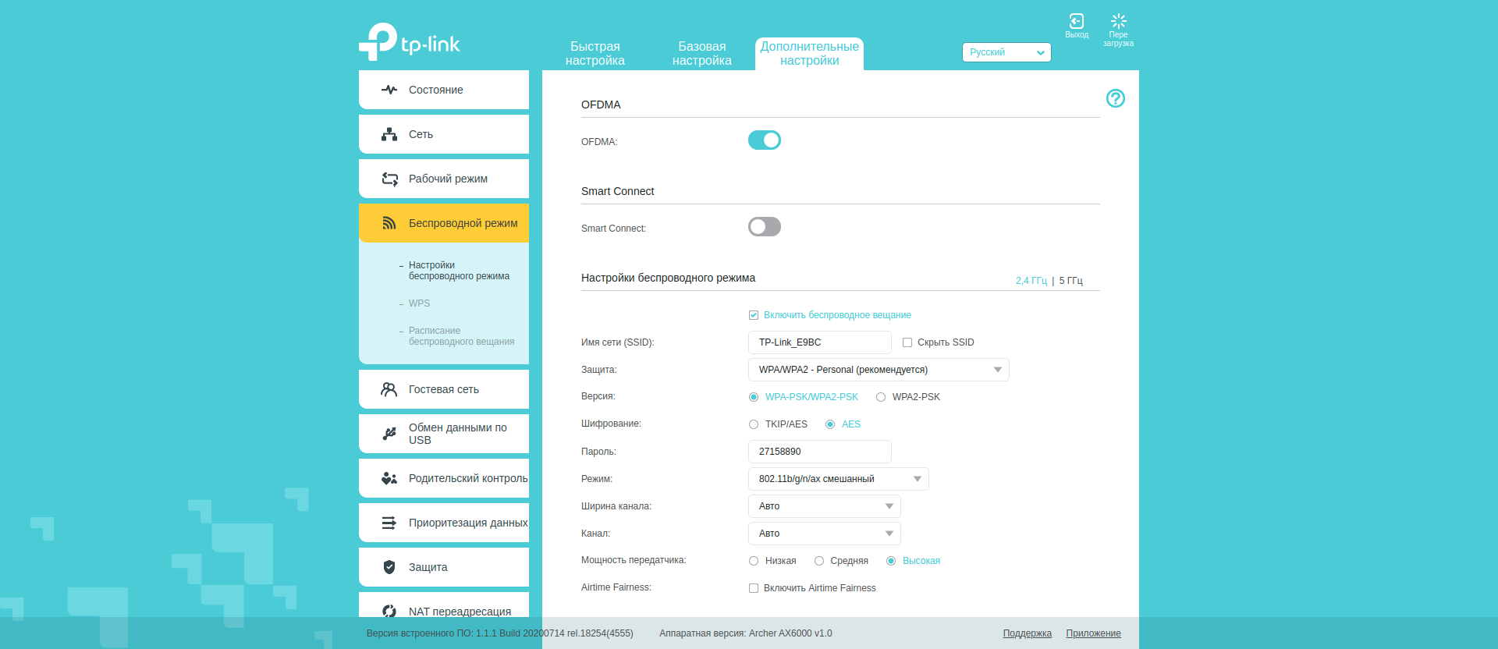Click the Родительский контроль icon
Viewport: 1498px width, 649px height.
click(389, 478)
